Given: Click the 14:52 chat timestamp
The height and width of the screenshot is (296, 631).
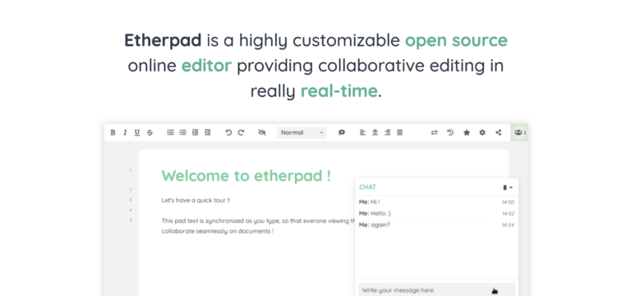Looking at the screenshot, I should pos(508,213).
